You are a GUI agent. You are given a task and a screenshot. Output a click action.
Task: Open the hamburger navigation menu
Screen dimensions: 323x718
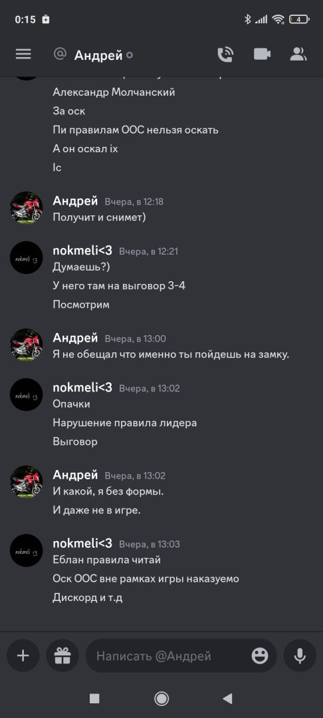(23, 55)
